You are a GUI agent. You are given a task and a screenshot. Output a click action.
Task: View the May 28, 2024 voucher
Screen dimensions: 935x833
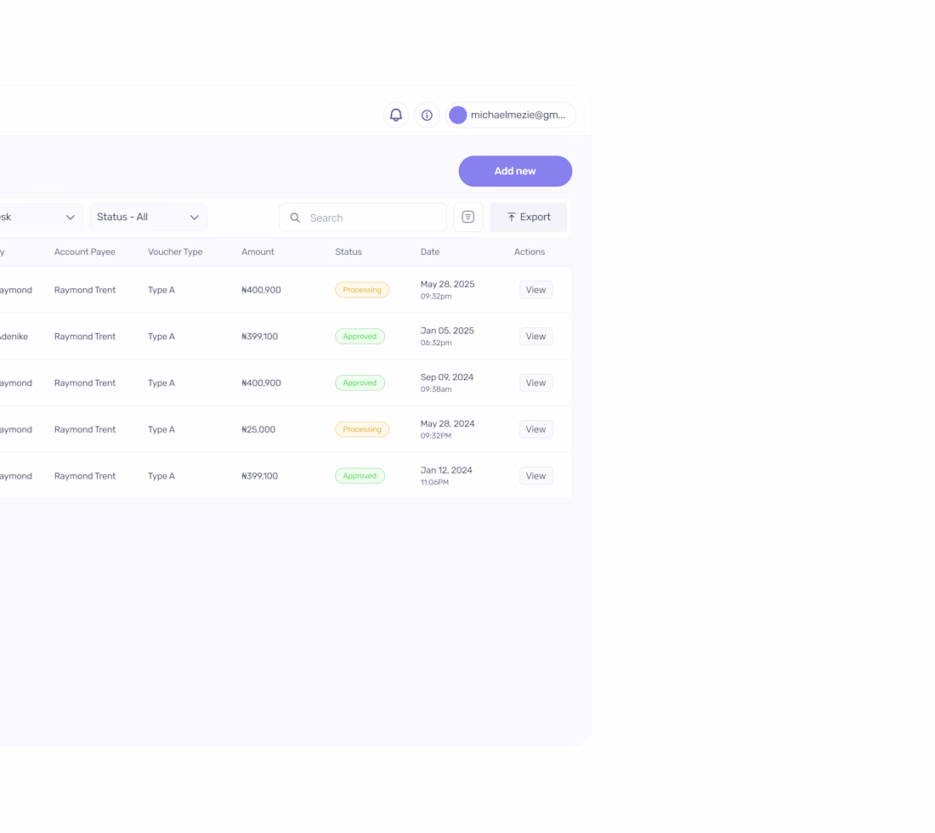(536, 429)
